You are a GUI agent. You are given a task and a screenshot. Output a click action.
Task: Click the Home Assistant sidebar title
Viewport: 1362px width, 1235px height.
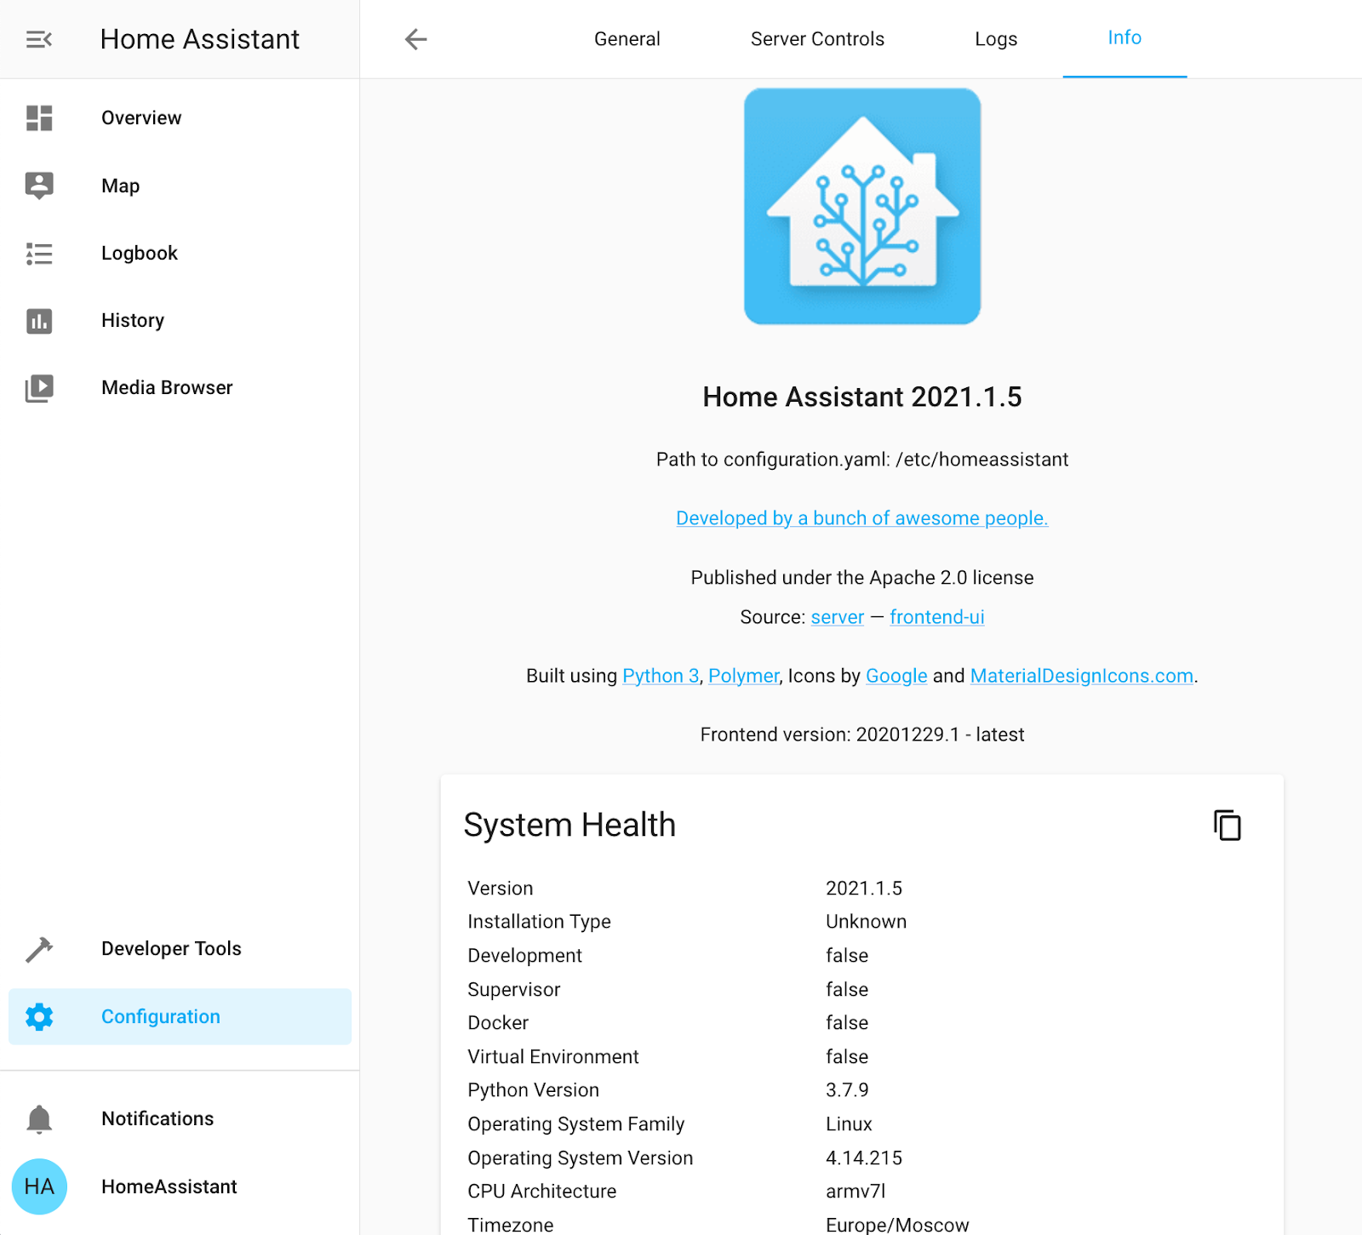[x=200, y=39]
